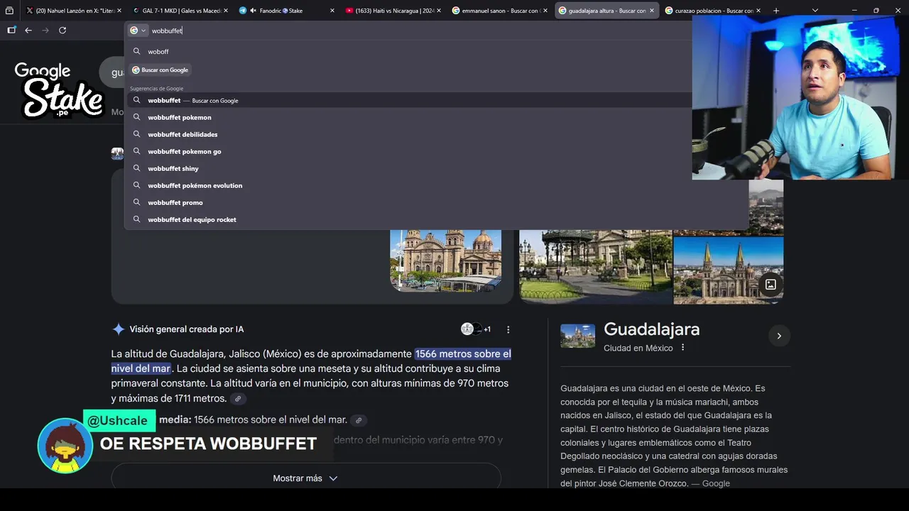Select suggestion 'wobbuffet pokemon go'
The image size is (909, 511).
pos(408,151)
